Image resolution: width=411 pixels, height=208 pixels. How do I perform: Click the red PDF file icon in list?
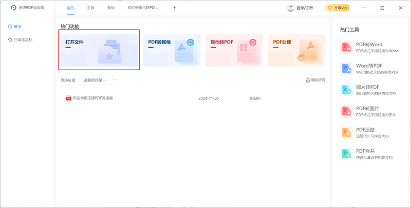(69, 98)
